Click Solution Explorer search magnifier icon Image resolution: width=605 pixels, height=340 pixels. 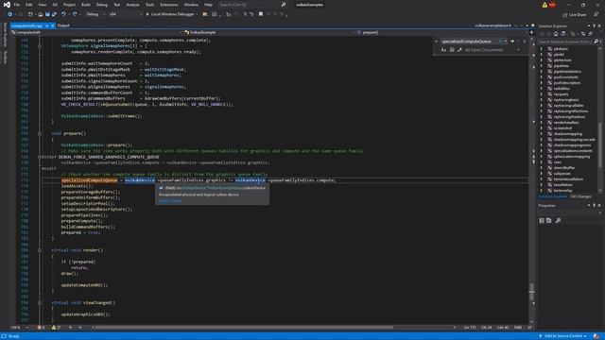[596, 42]
